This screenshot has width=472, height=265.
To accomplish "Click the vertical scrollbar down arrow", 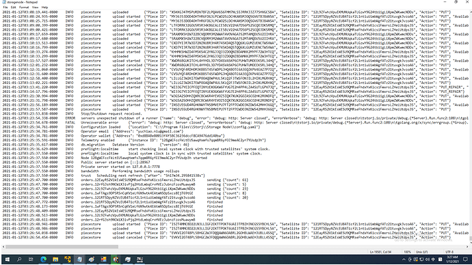I will point(471,242).
